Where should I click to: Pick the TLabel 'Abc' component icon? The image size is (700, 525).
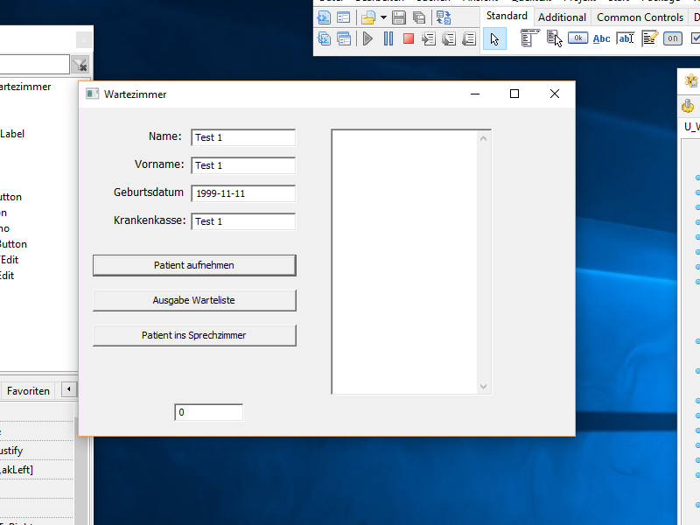602,38
